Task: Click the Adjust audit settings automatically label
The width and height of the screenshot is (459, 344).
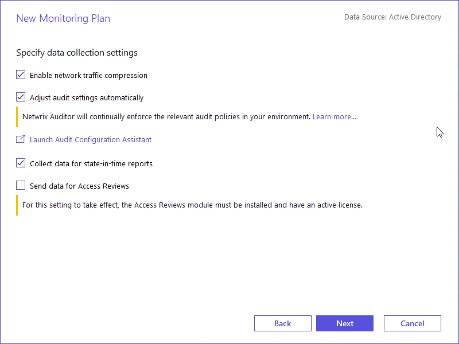Action: pyautogui.click(x=86, y=97)
